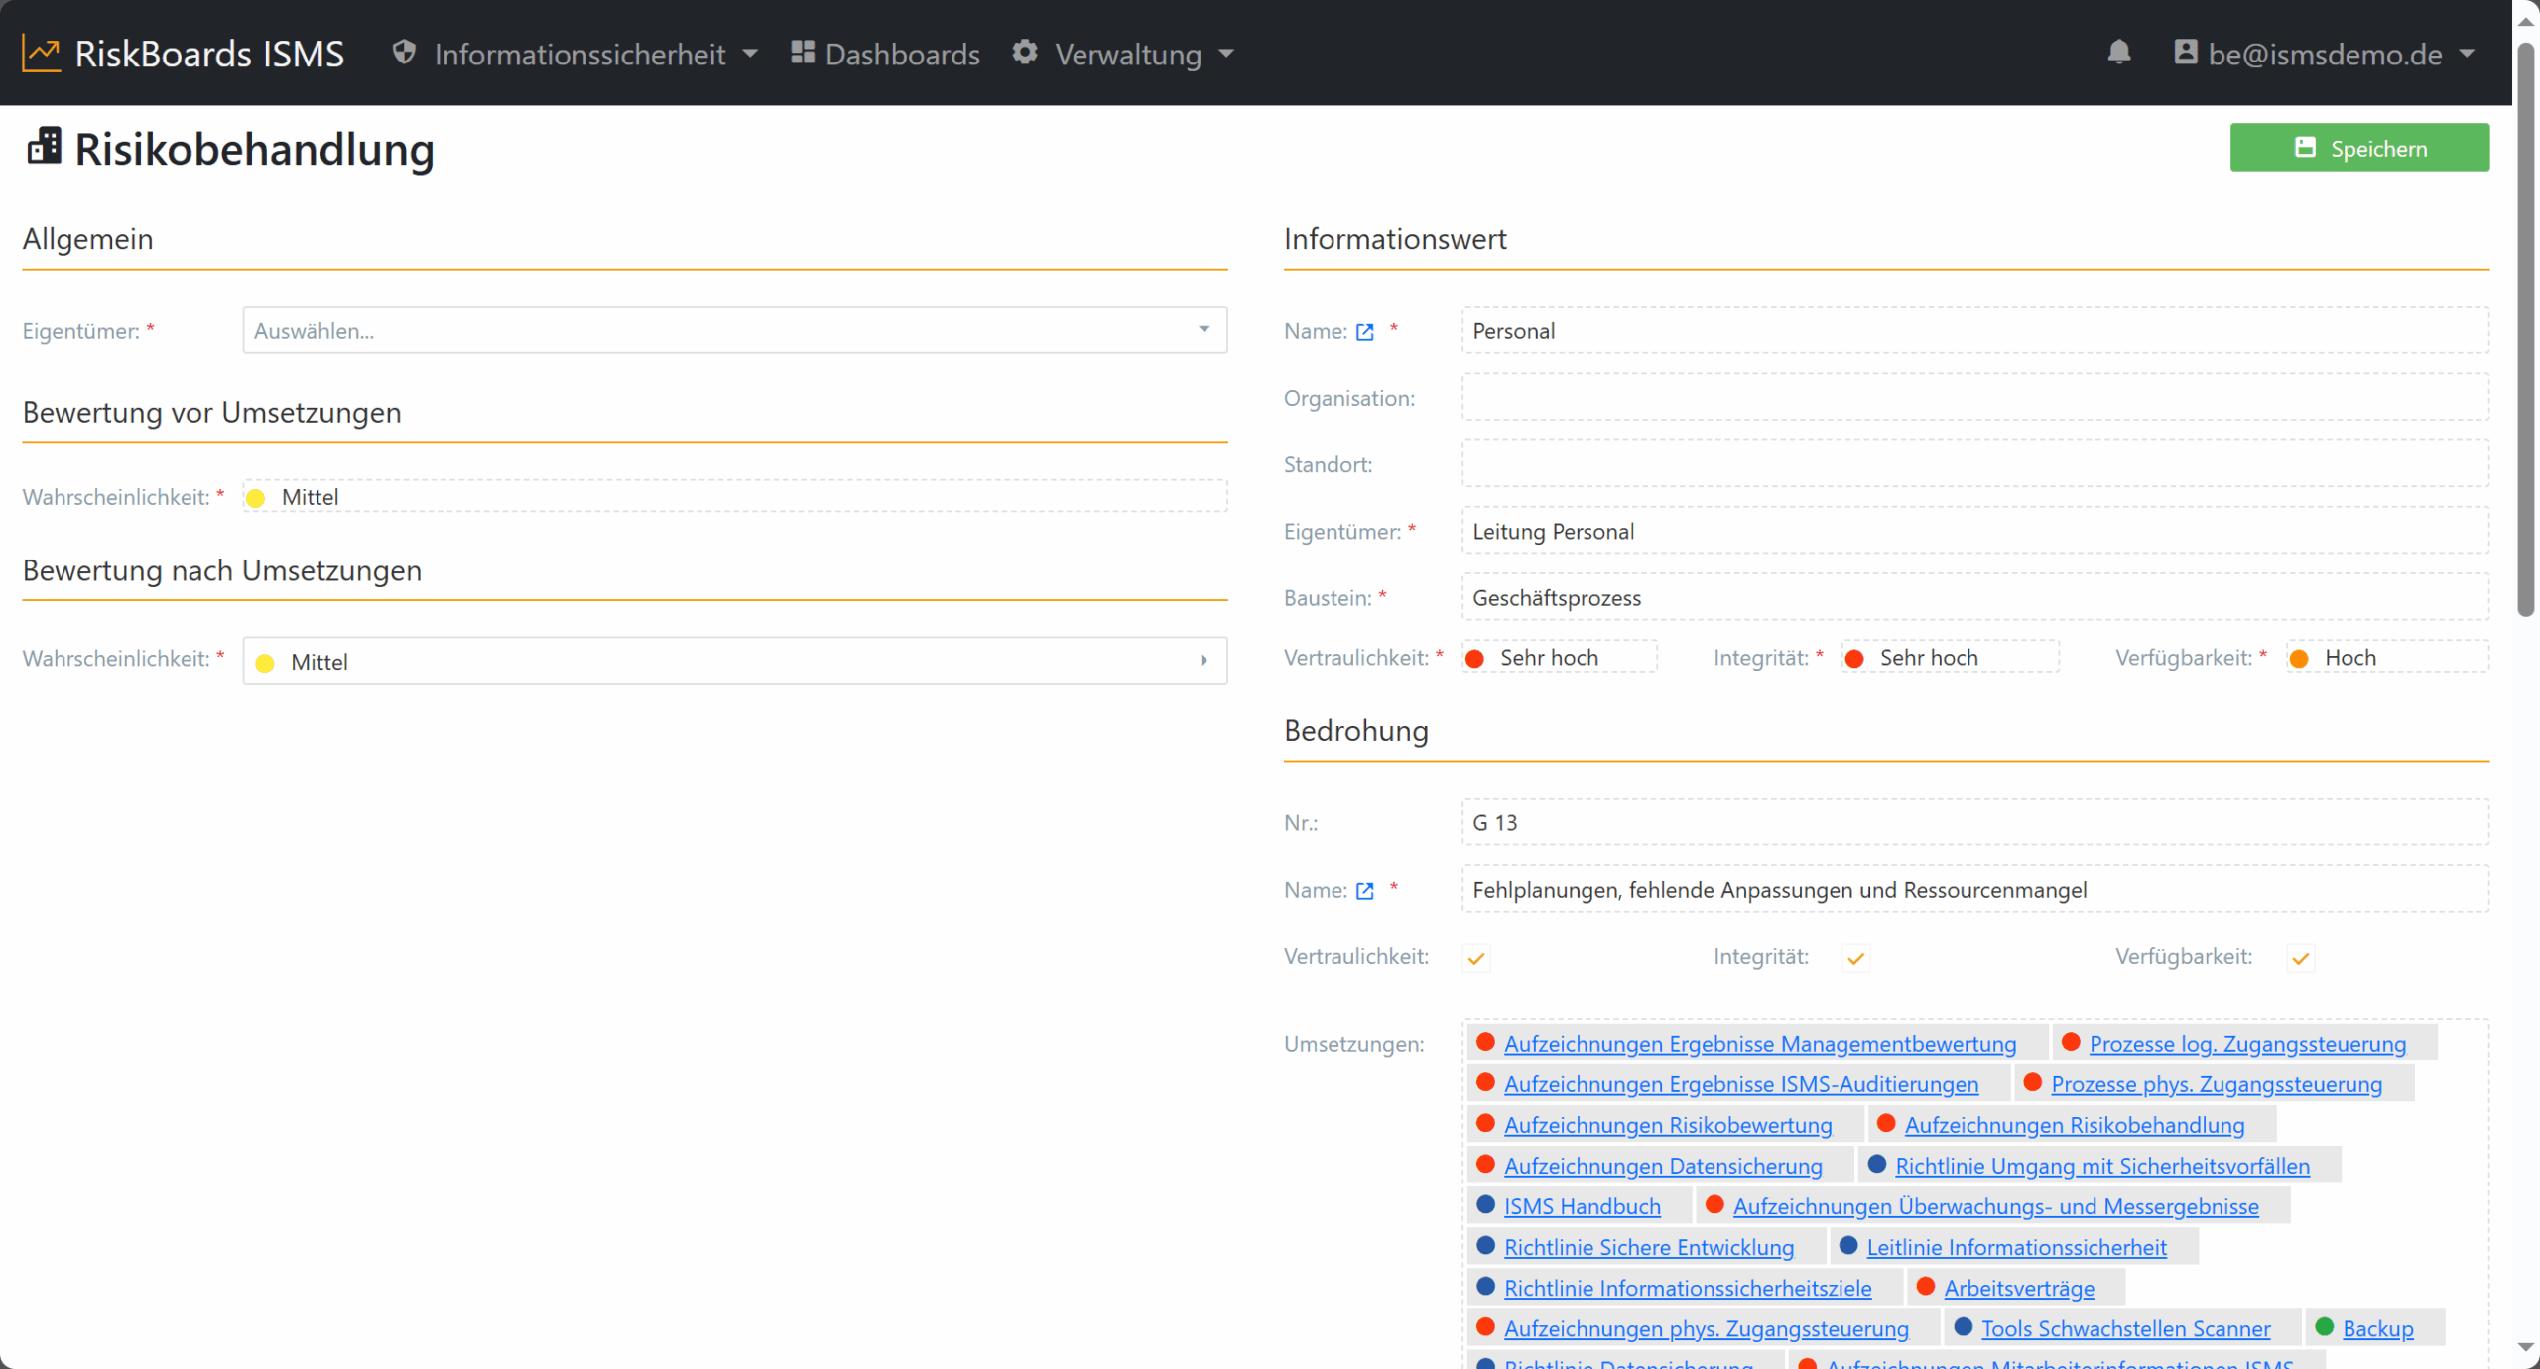Click the RiskBoards ISMS chart logo icon
Image resolution: width=2540 pixels, height=1369 pixels.
42,53
